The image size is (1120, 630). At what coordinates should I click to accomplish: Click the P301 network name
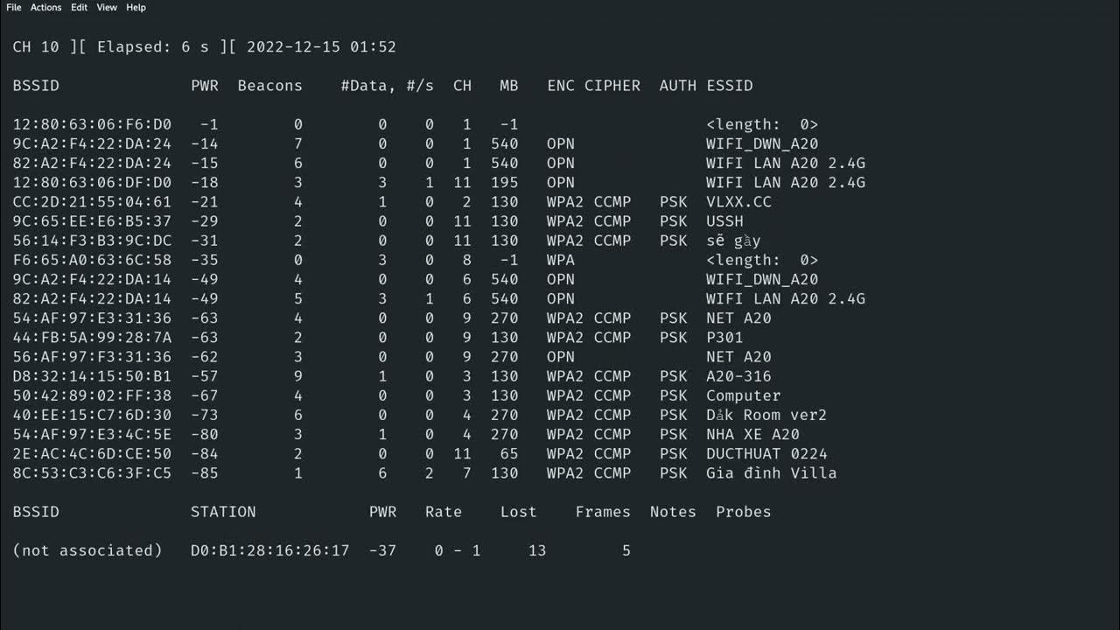click(x=724, y=338)
